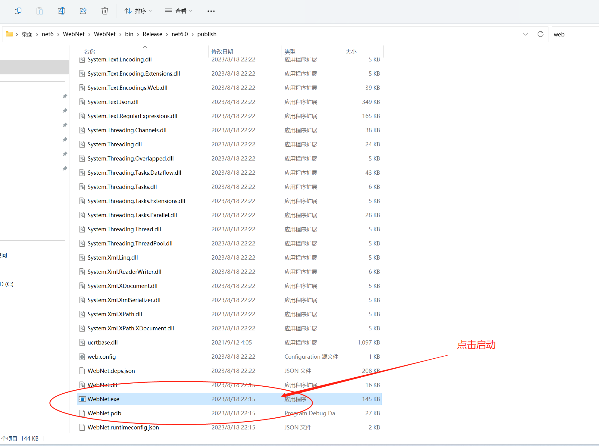
Task: Select the WebNet.exe application file
Action: 103,399
